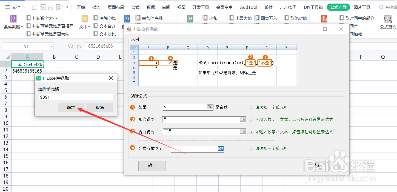This screenshot has width=397, height=192.
Task: Click the cell picker icon for 如果 field
Action: [210, 107]
